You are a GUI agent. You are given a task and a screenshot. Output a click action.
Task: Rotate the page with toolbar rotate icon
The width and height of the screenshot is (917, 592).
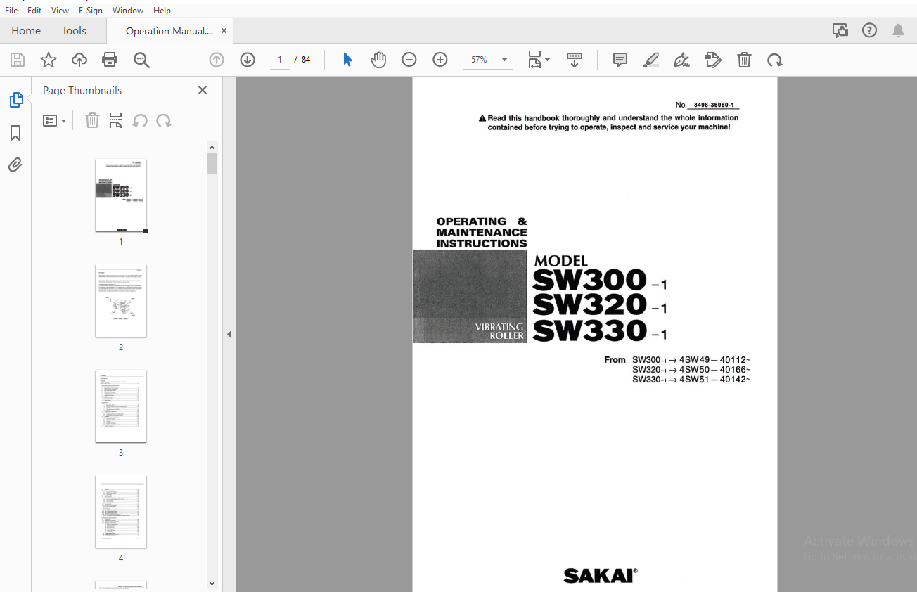[x=775, y=60]
